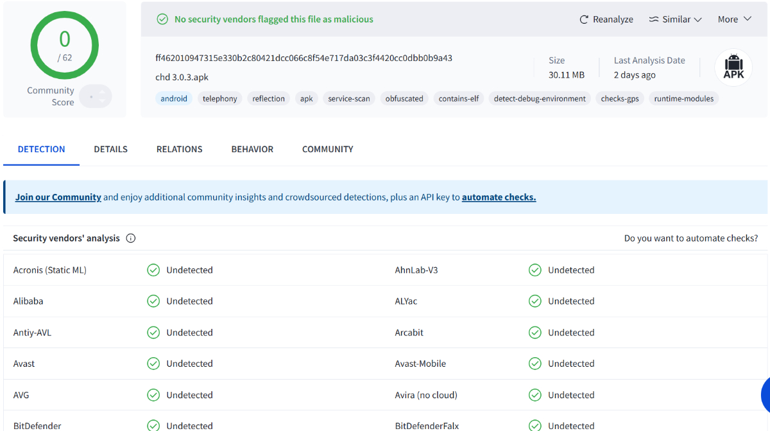The width and height of the screenshot is (770, 431).
Task: Click the Acronis (Static ML) vendor name
Action: (50, 270)
